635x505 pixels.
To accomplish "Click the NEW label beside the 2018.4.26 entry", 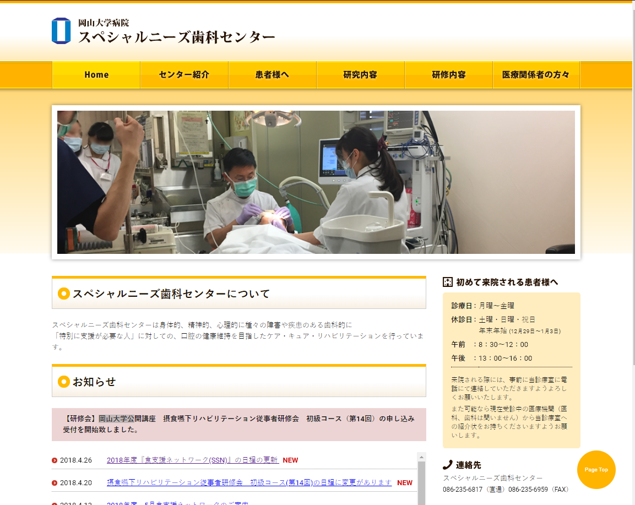I will coord(290,460).
